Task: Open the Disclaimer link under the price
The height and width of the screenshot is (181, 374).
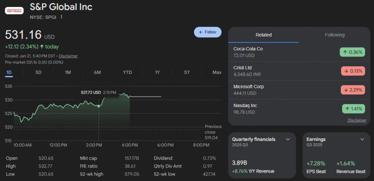Action: point(68,56)
